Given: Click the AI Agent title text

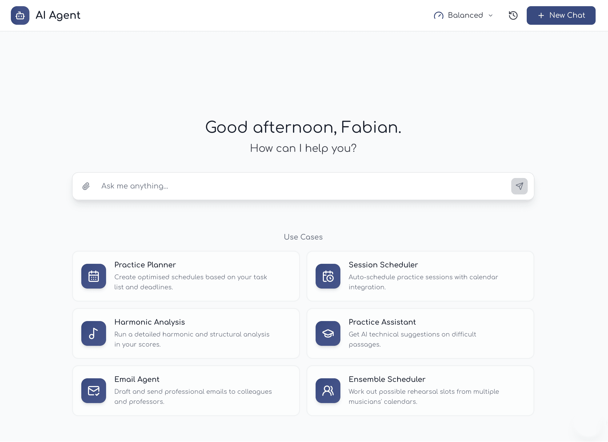Looking at the screenshot, I should (x=58, y=15).
